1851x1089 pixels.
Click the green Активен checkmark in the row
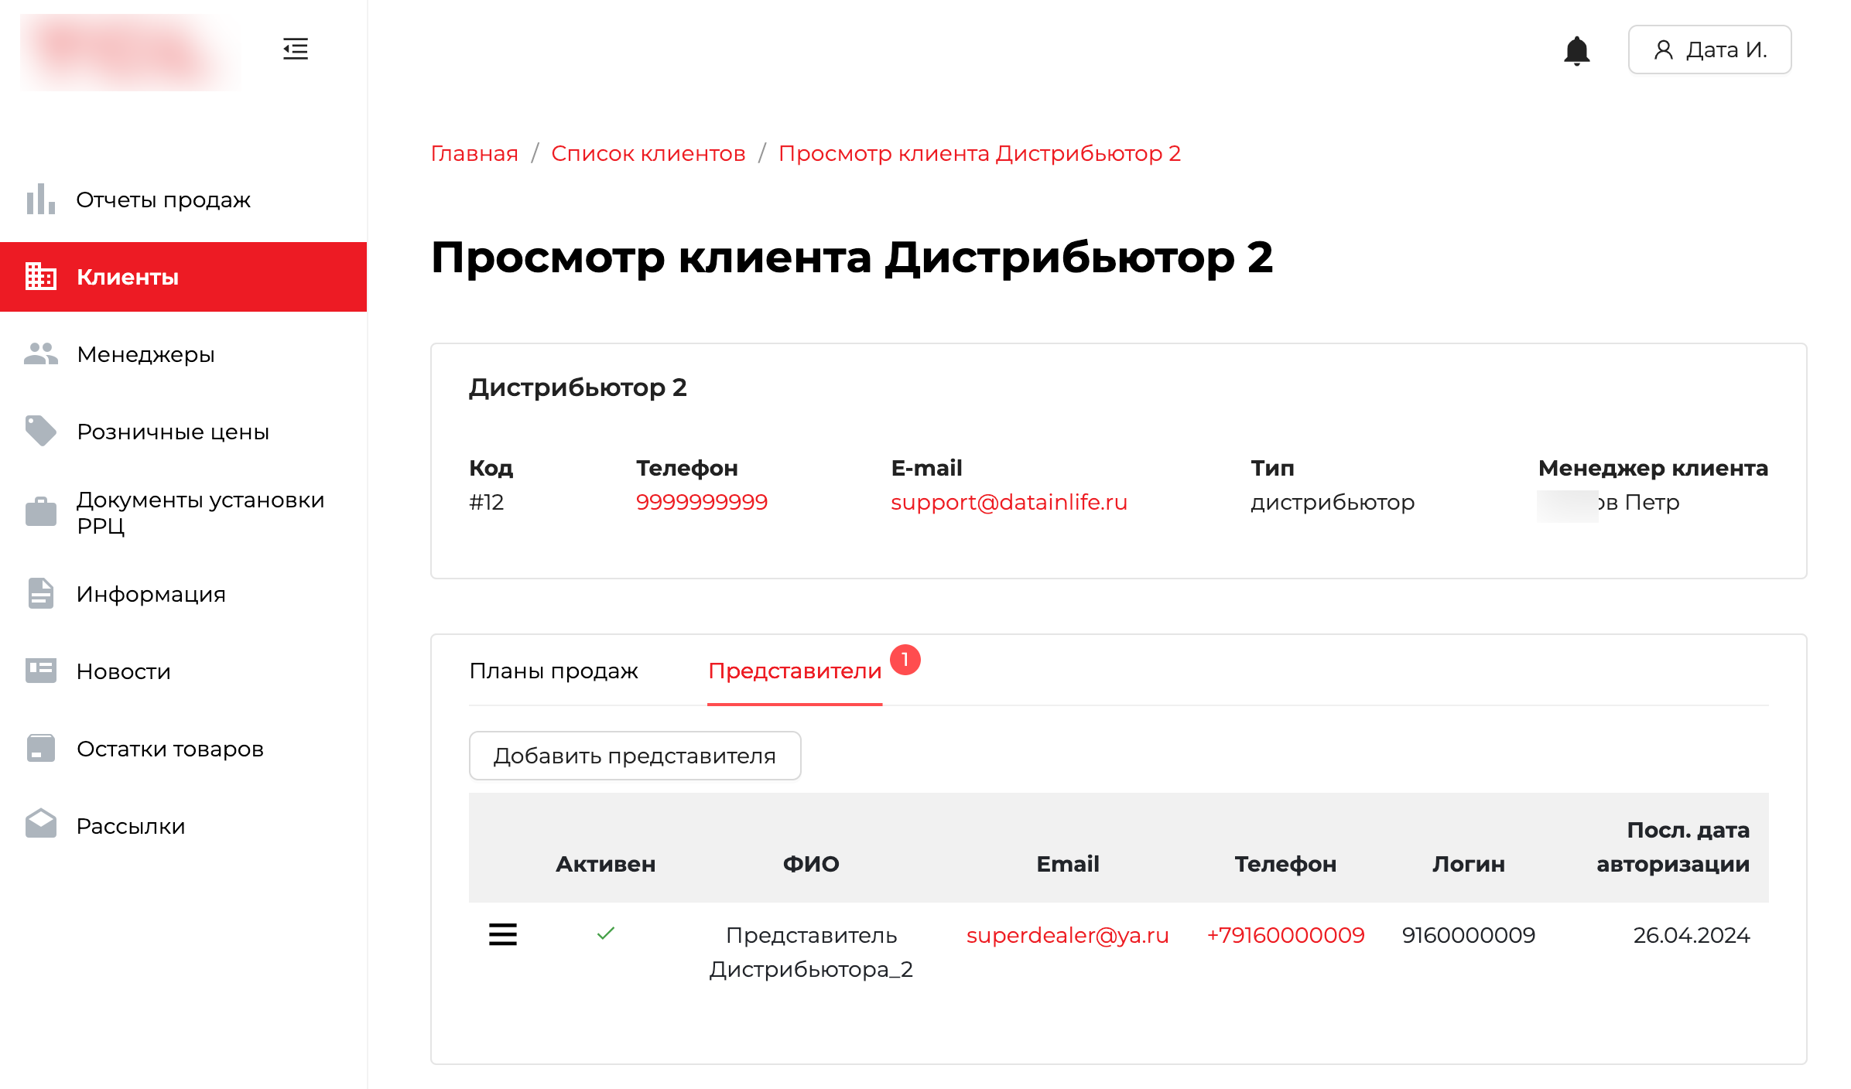click(606, 934)
